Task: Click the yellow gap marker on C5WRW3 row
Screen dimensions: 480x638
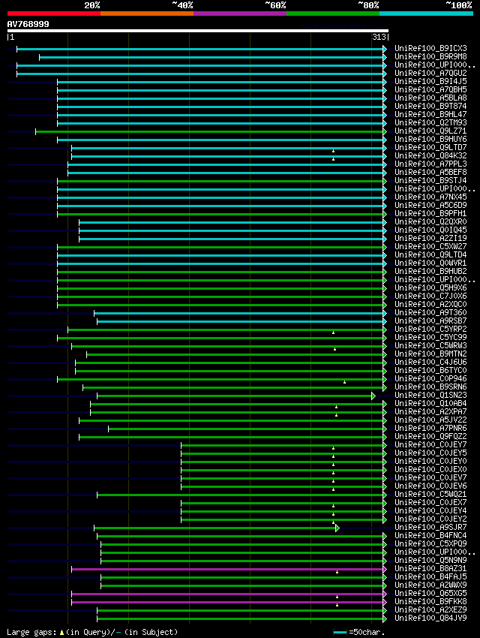Action: pyautogui.click(x=335, y=349)
